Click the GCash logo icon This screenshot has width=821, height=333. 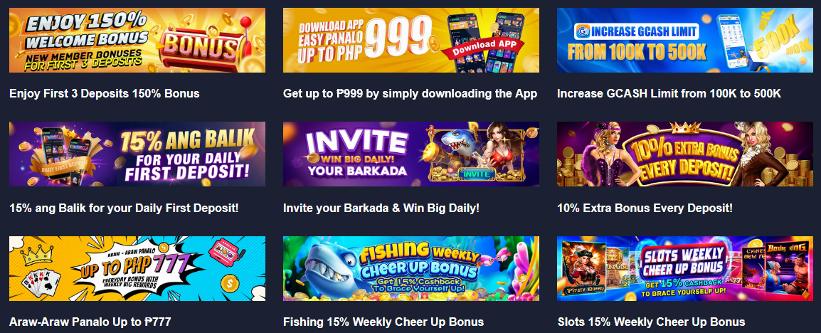coord(583,31)
